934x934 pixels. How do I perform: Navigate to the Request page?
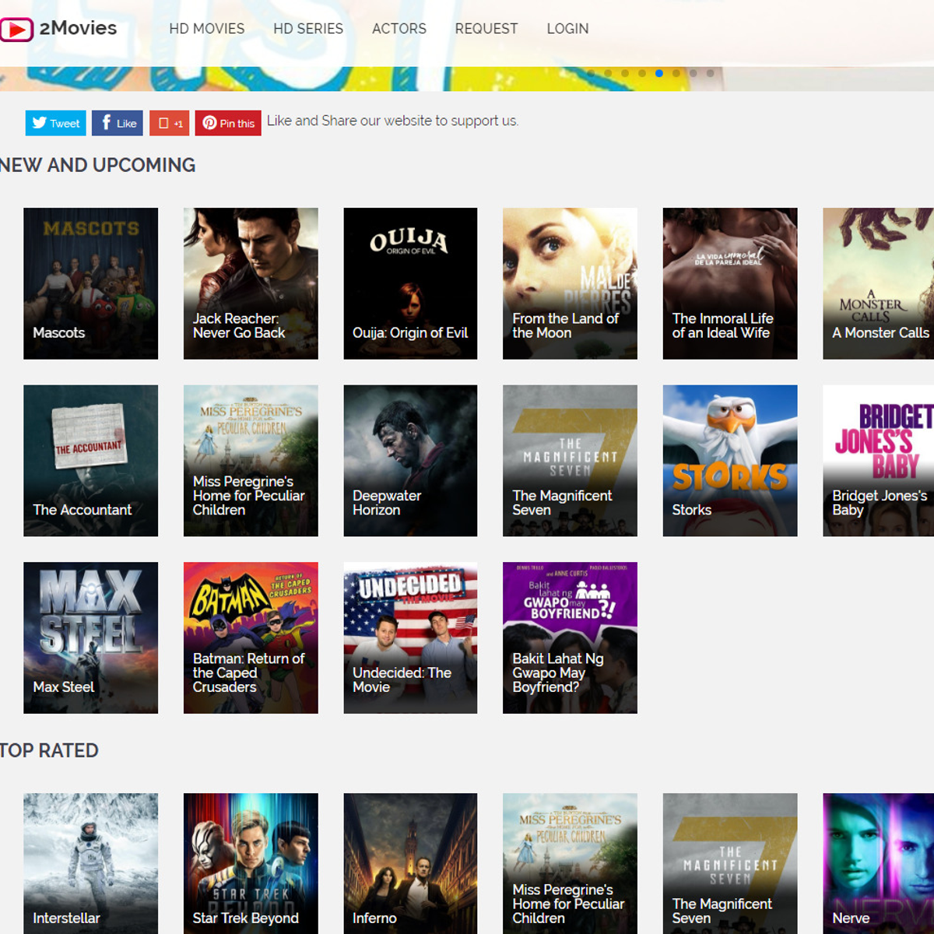click(486, 29)
